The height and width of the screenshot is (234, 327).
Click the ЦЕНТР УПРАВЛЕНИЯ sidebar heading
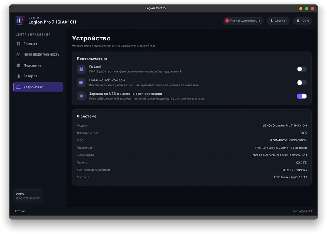tap(33, 35)
